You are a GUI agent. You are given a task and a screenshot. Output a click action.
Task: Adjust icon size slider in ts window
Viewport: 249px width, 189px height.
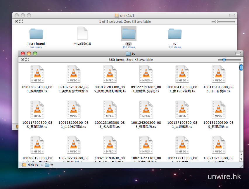(224, 60)
